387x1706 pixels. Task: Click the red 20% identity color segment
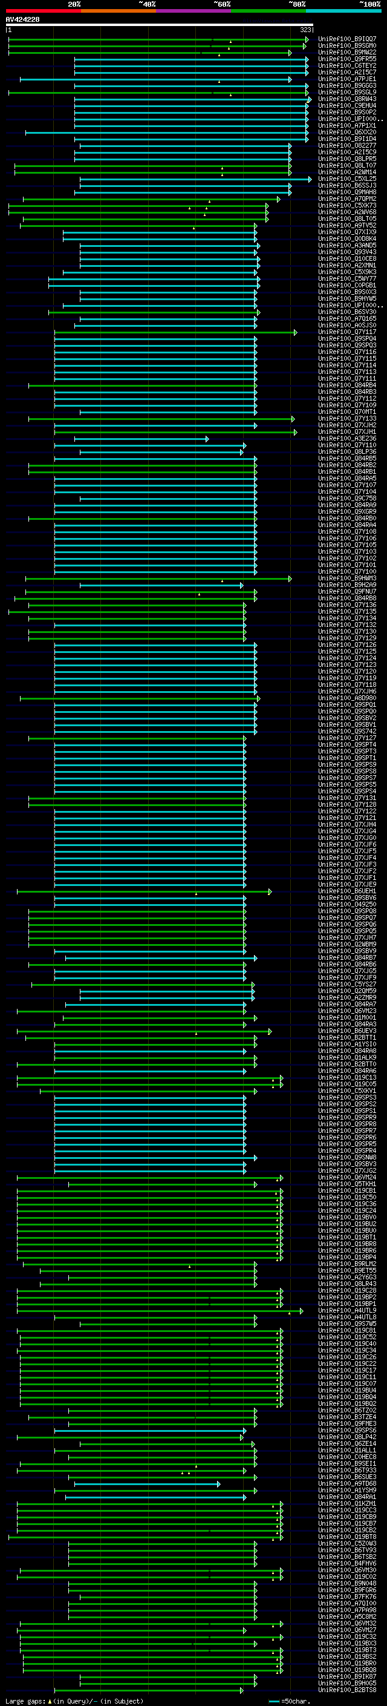coord(43,11)
